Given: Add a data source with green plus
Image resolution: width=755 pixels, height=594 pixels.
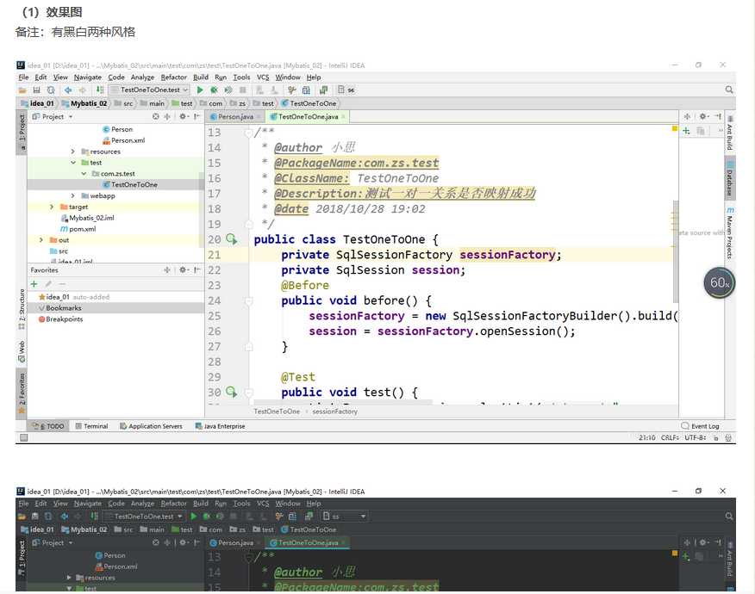Looking at the screenshot, I should 686,131.
